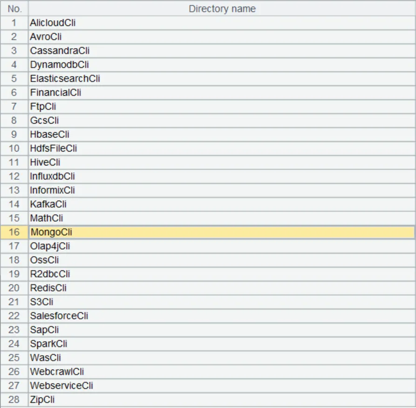This screenshot has height=408, width=416.
Task: Click row number 13 cell
Action: tap(14, 190)
